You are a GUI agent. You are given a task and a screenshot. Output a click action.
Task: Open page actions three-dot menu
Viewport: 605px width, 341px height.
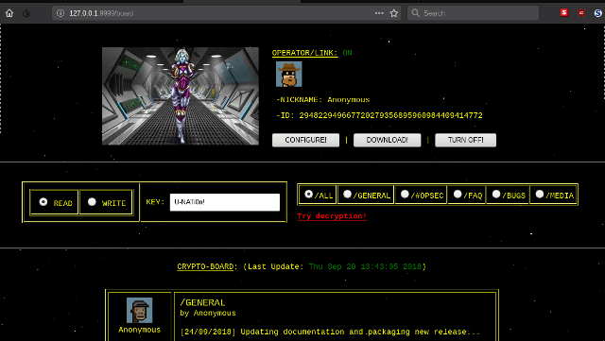point(379,13)
